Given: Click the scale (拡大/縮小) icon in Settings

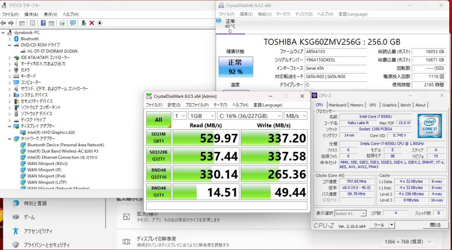Looking at the screenshot, I should [127, 217].
